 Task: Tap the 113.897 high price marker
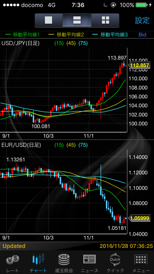[x=117, y=58]
